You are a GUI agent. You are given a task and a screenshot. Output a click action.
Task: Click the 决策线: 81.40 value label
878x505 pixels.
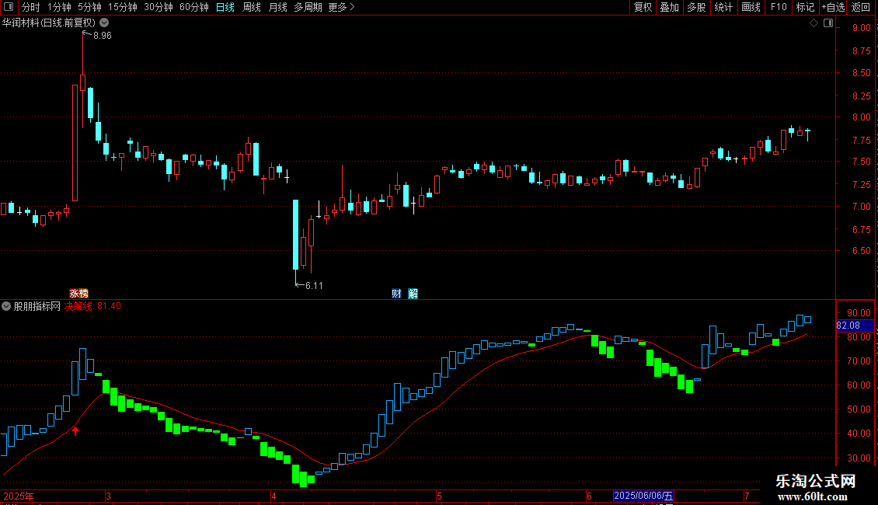[92, 306]
